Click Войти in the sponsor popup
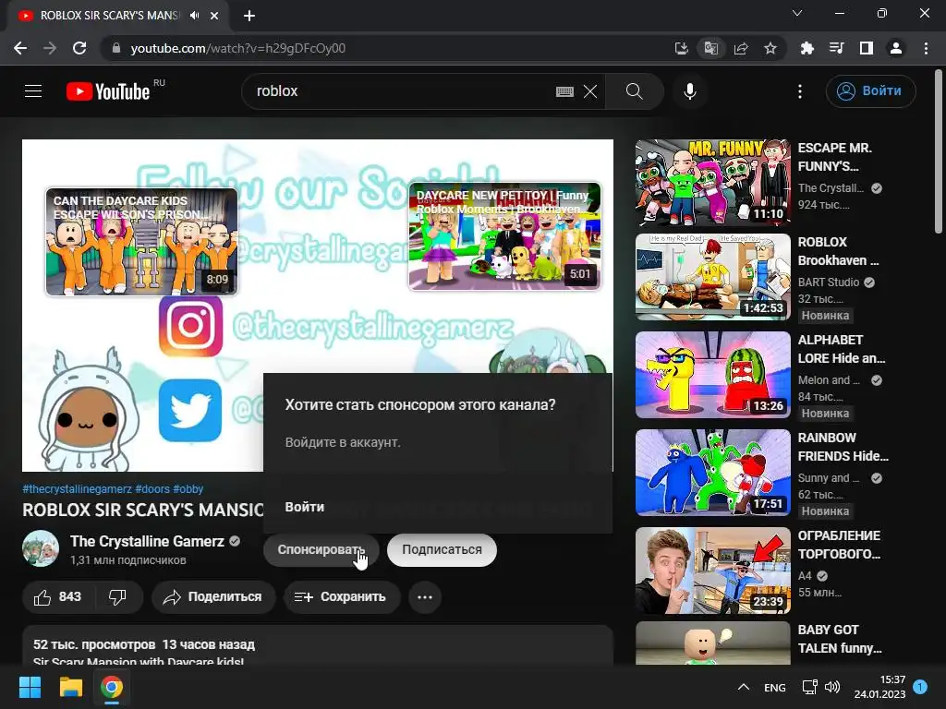946x709 pixels. 305,507
